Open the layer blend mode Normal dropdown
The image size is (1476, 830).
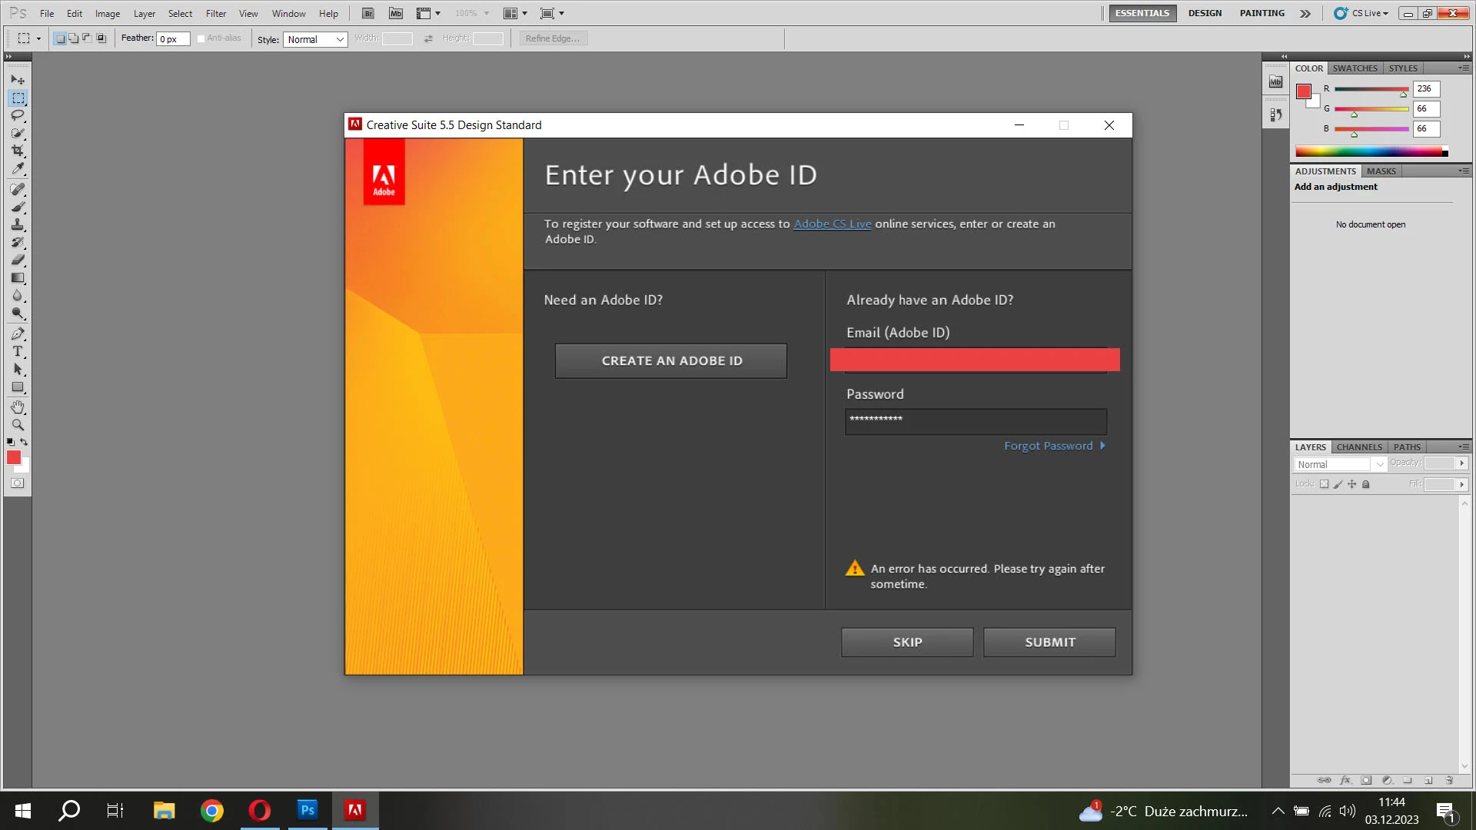point(1340,464)
